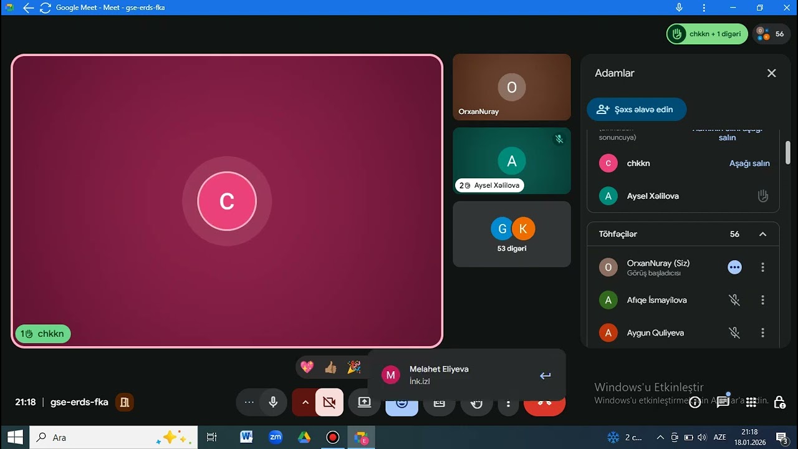Open audio settings dots beside microphone
798x449 pixels.
249,402
